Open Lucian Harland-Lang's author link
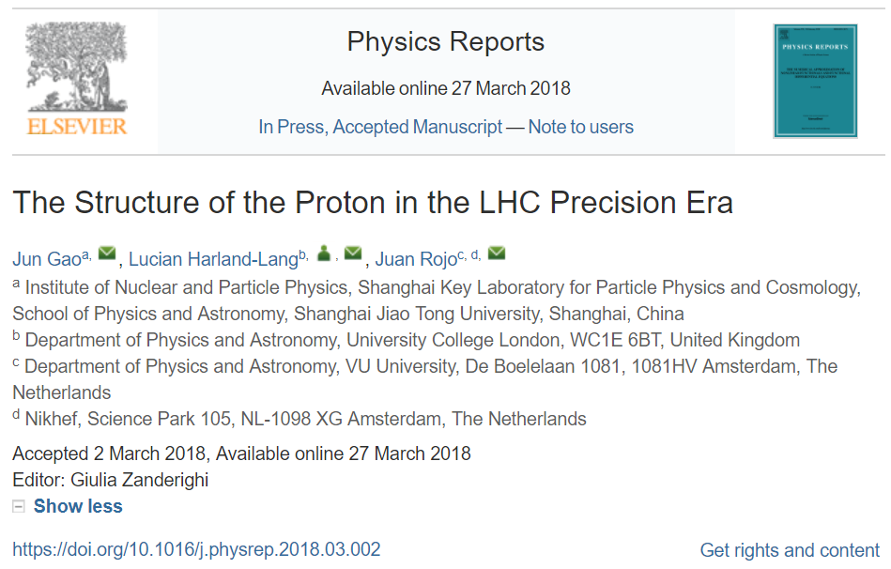891x569 pixels. coord(213,258)
